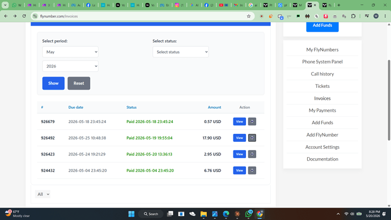This screenshot has height=220, width=391.
Task: Download invoice 926492 via icon
Action: (x=252, y=138)
